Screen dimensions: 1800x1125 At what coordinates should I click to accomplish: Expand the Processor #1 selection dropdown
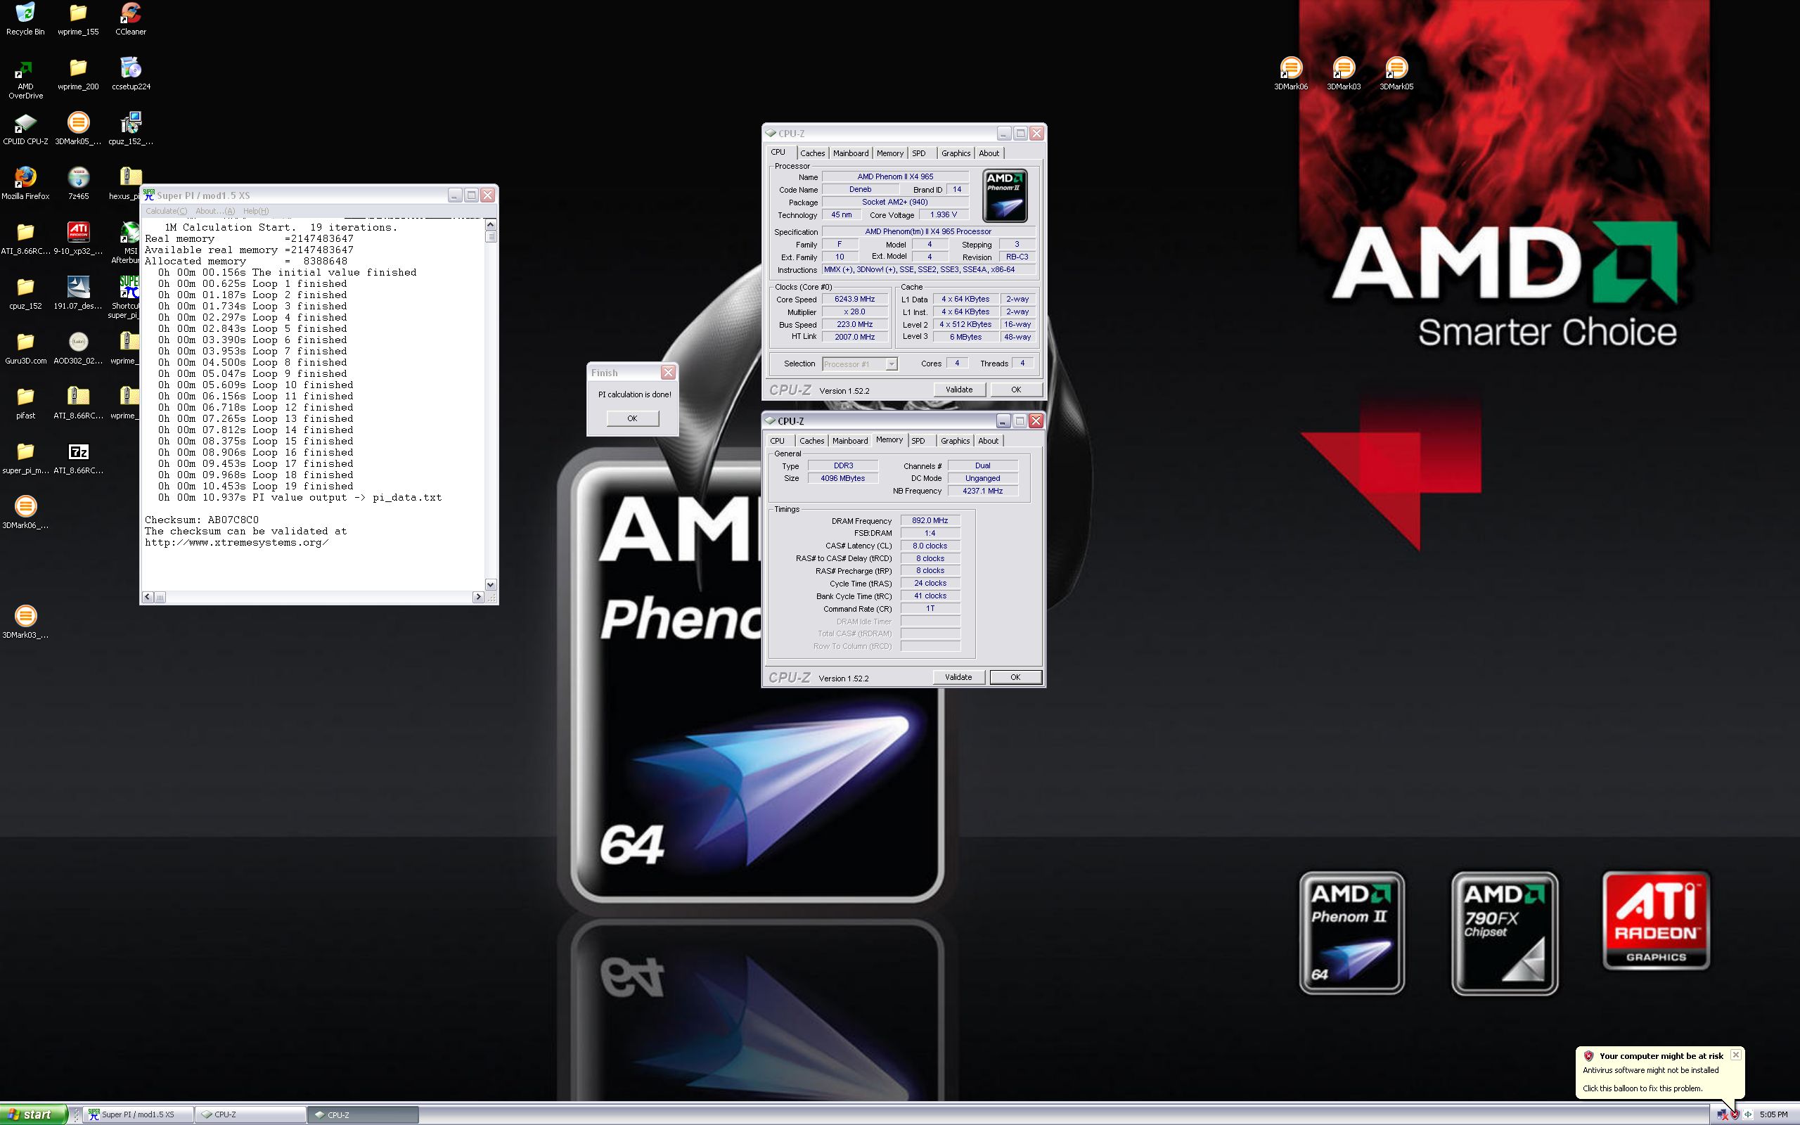(x=891, y=364)
